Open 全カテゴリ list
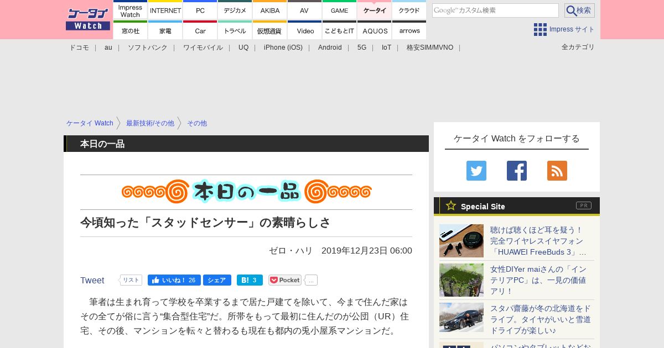Image resolution: width=664 pixels, height=348 pixels. click(x=578, y=47)
